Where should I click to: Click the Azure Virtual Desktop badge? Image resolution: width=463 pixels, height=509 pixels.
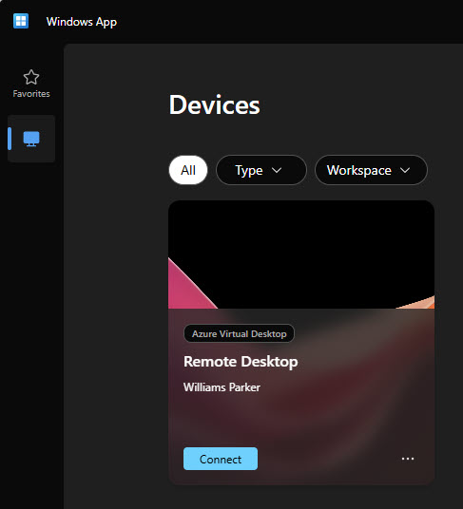[x=240, y=333]
